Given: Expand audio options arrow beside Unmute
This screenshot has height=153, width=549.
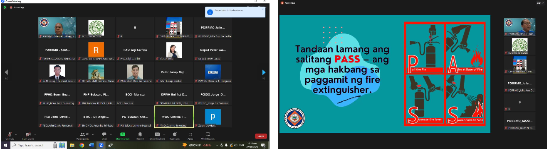Looking at the screenshot, I should 16,134.
